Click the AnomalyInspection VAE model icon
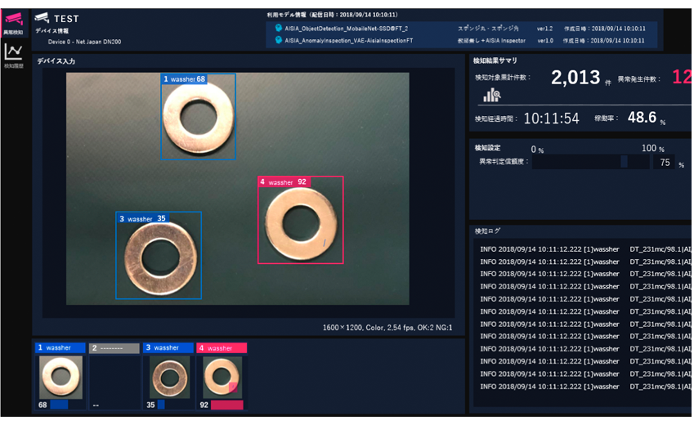Image resolution: width=694 pixels, height=425 pixels. tap(278, 39)
